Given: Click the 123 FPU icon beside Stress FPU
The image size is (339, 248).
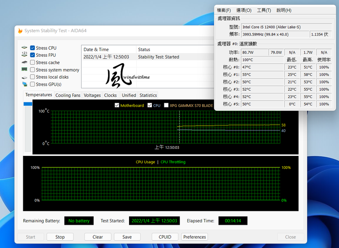Looking at the screenshot, I should [x=24, y=54].
